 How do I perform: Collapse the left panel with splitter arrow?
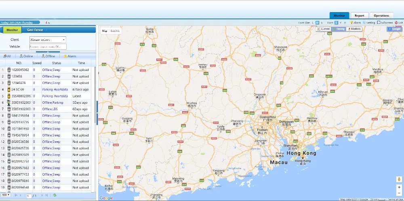(x=97, y=113)
